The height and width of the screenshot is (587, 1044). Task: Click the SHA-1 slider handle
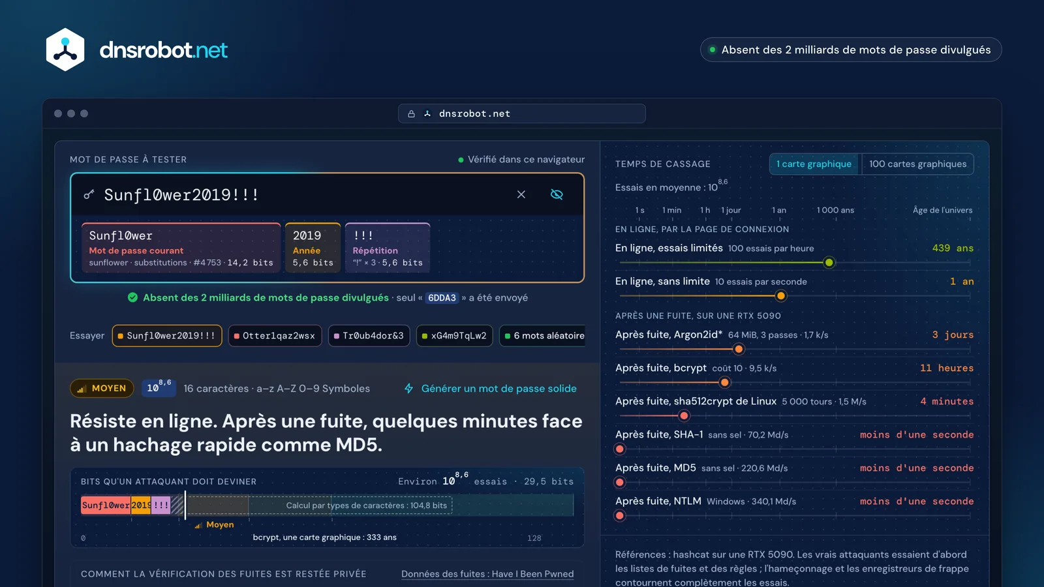(x=620, y=449)
